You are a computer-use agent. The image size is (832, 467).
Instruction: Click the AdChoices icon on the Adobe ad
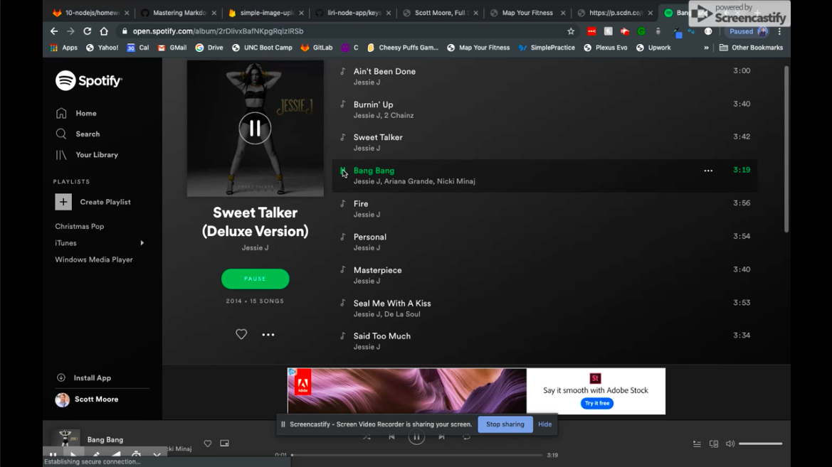[292, 372]
